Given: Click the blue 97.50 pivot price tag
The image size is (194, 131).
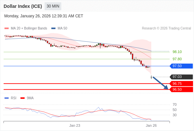Looking at the screenshot, I should pos(181,66).
